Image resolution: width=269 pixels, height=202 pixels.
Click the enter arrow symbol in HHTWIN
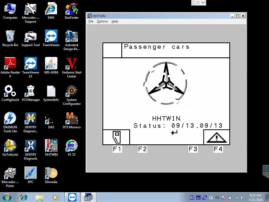(174, 132)
